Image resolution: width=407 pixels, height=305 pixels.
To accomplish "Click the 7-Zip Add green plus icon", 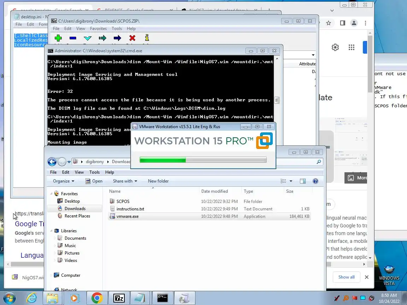I will (58, 38).
